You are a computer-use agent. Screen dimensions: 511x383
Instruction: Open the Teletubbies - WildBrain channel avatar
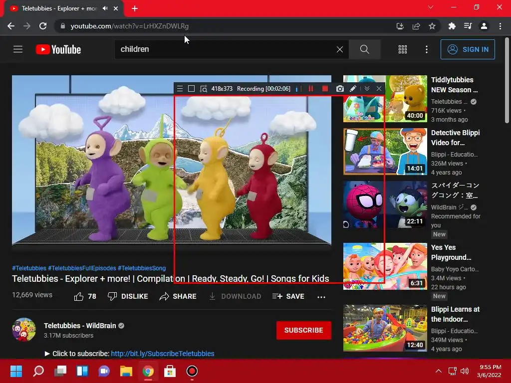pos(24,330)
